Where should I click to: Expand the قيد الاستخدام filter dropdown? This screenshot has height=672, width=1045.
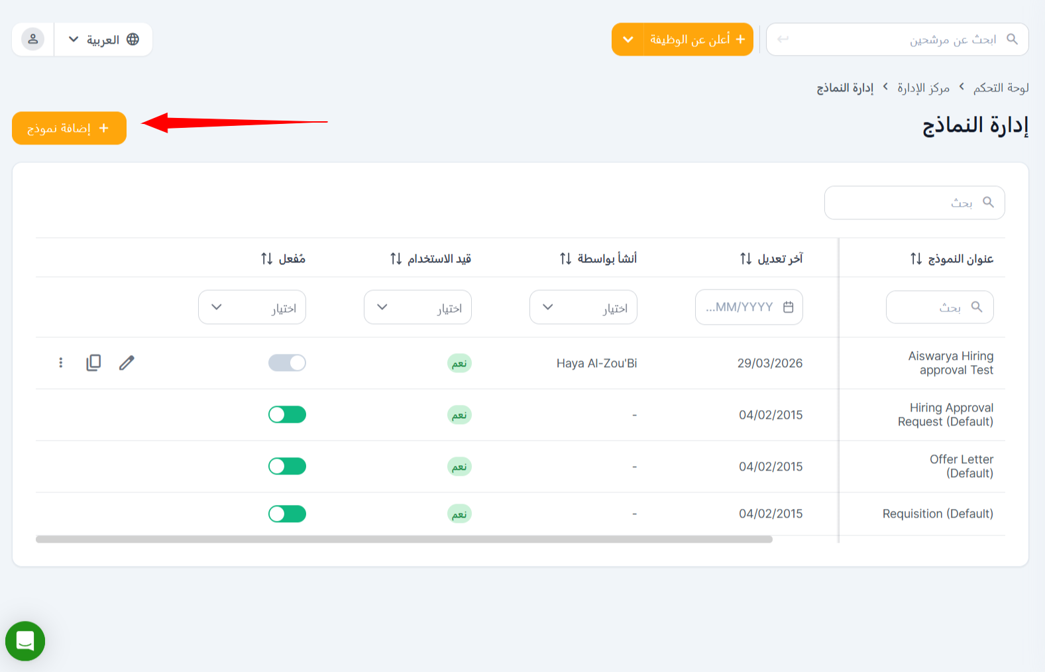[x=417, y=308]
